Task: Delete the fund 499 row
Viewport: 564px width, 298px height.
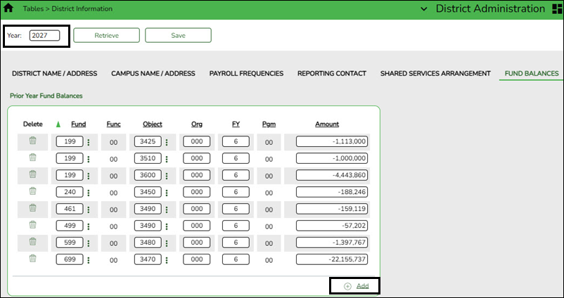Action: click(33, 225)
